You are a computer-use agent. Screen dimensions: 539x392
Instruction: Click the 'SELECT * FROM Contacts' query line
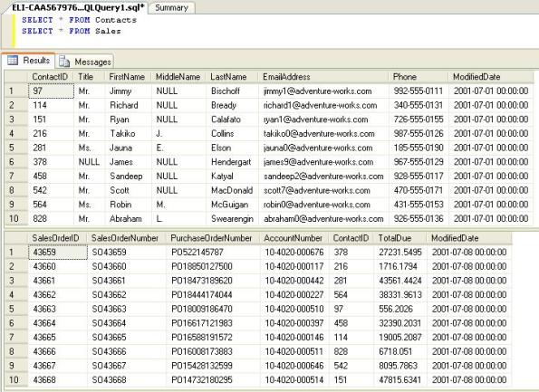pos(79,20)
